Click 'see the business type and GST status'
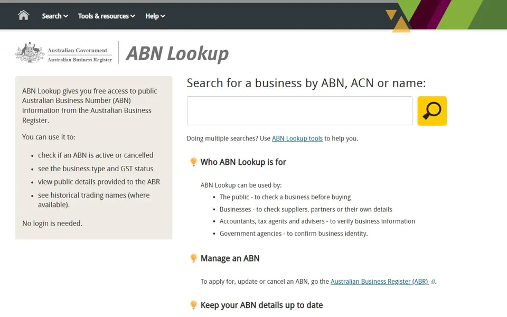 tap(96, 169)
